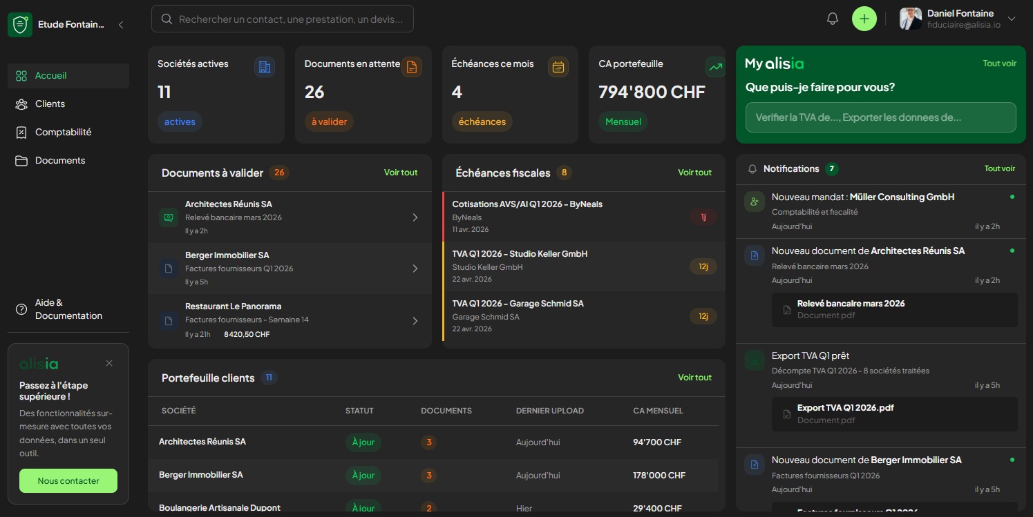Image resolution: width=1033 pixels, height=517 pixels.
Task: Click the CA portefeuille trend icon
Action: (x=715, y=67)
